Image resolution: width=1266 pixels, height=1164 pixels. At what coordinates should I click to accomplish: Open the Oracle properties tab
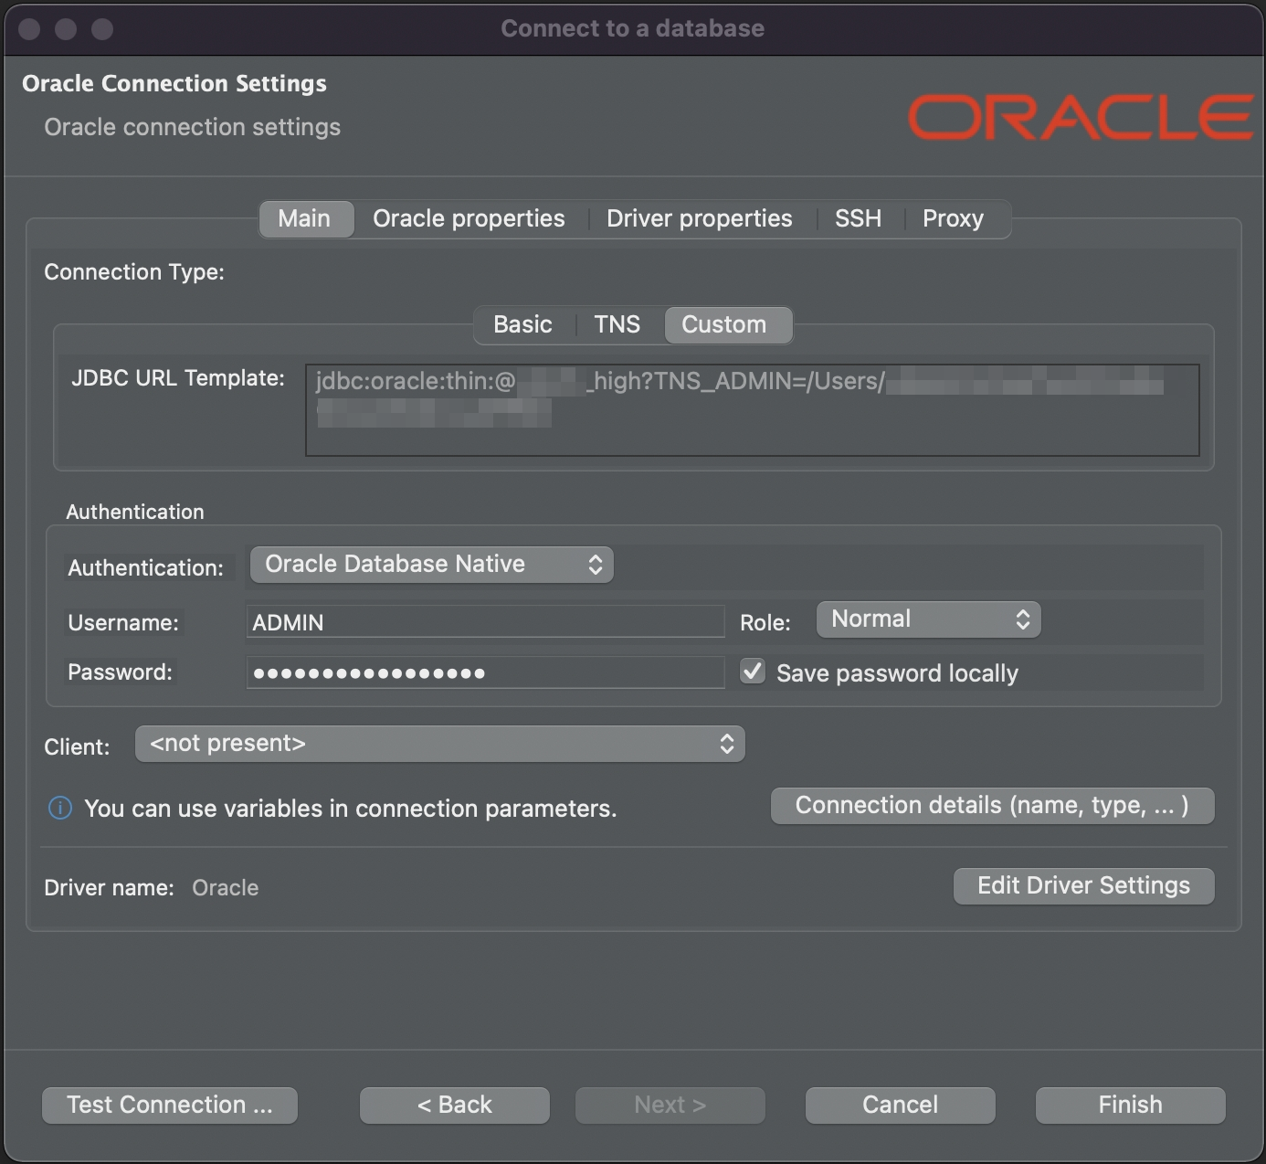tap(469, 219)
